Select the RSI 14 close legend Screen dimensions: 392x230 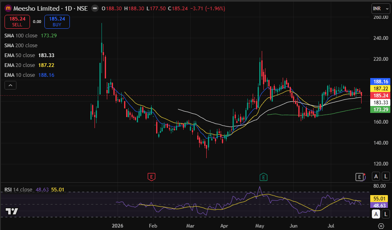34,189
